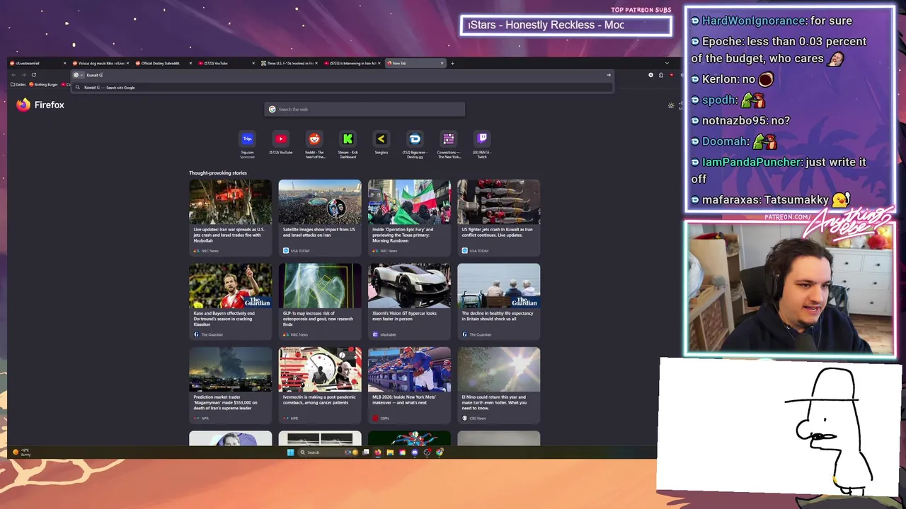The width and height of the screenshot is (906, 509).
Task: Click the address bar go arrow
Action: [x=608, y=75]
